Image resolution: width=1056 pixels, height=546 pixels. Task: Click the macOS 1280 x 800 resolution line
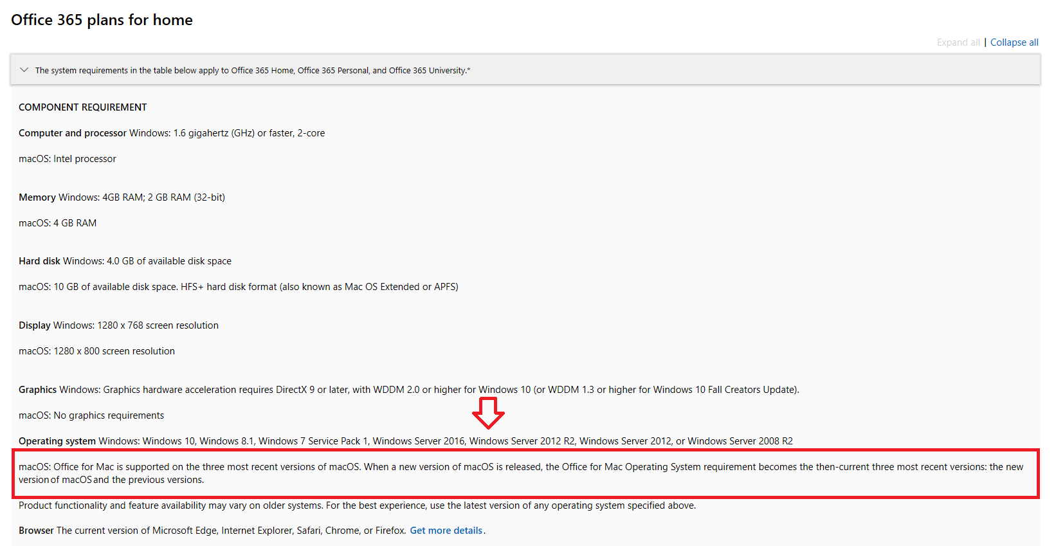tap(96, 351)
